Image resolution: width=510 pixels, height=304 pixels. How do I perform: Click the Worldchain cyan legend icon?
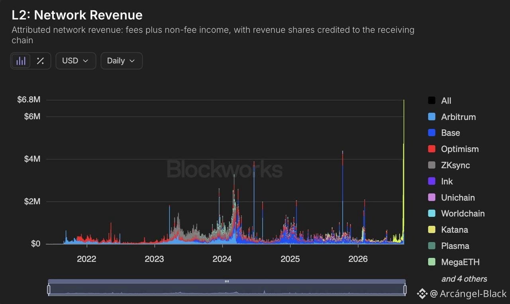tap(432, 213)
